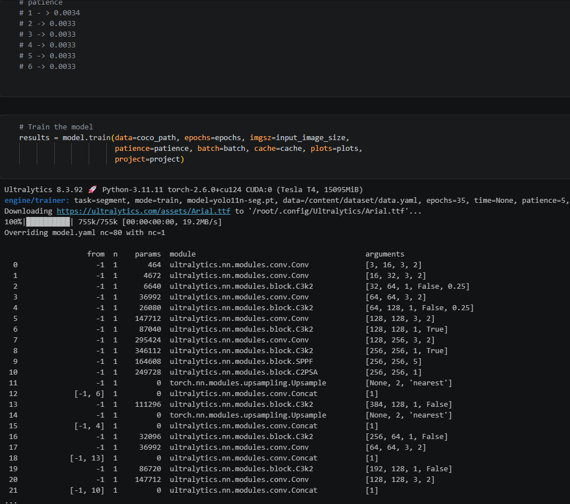
Task: Click the Upsample module in layer 11
Action: coord(248,383)
